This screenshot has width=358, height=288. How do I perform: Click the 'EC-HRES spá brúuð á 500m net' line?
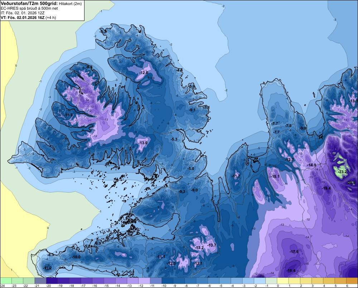pos(29,8)
